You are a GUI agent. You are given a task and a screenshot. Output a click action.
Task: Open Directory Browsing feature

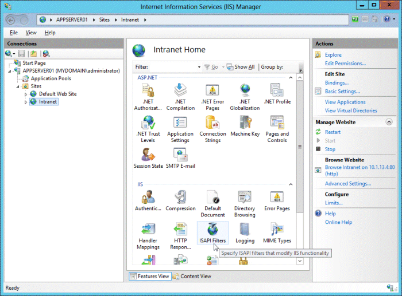[245, 204]
